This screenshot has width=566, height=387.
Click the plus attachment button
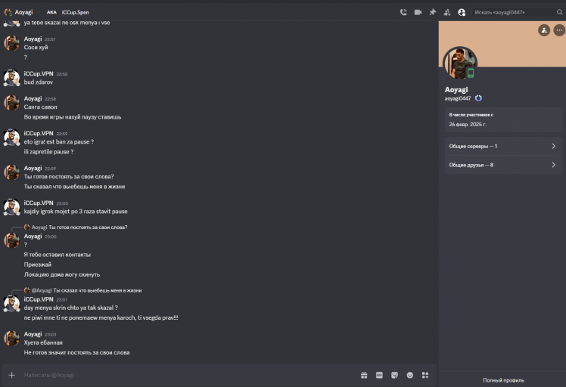point(11,375)
